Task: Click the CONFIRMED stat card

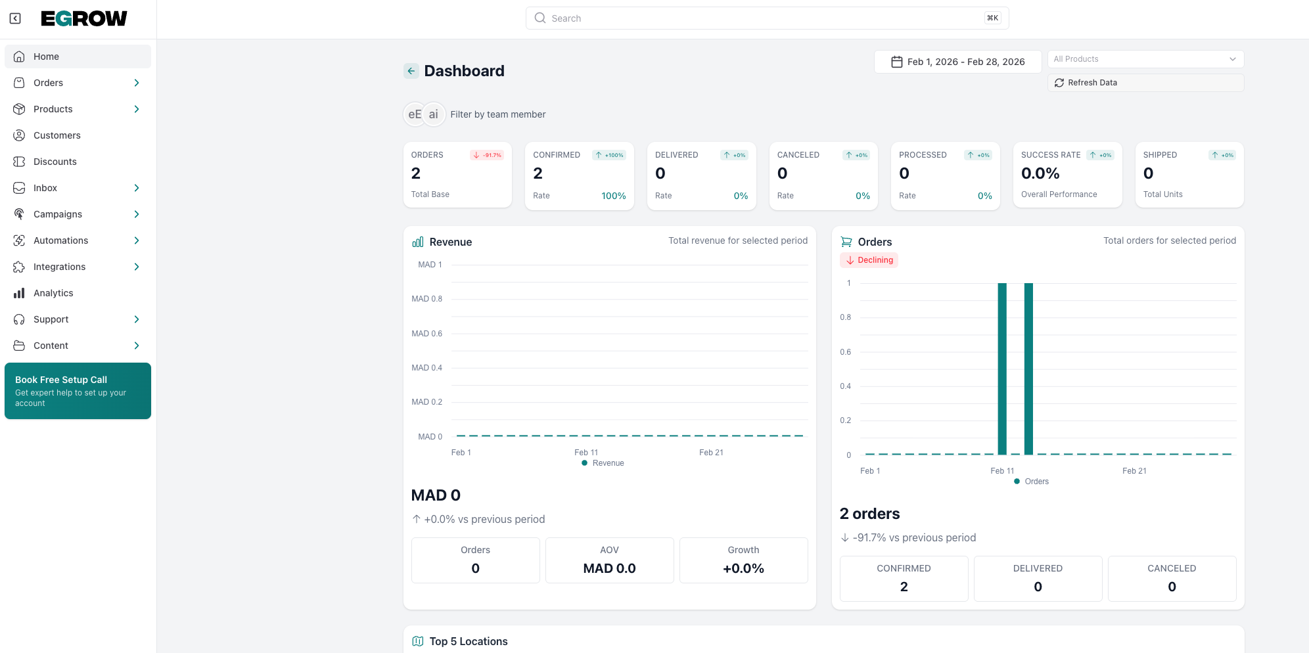Action: click(x=580, y=176)
